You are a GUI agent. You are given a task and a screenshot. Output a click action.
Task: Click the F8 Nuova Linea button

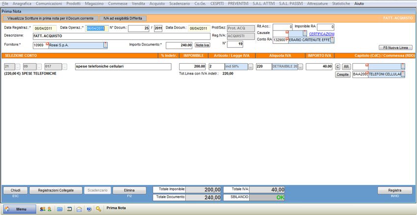pyautogui.click(x=395, y=48)
